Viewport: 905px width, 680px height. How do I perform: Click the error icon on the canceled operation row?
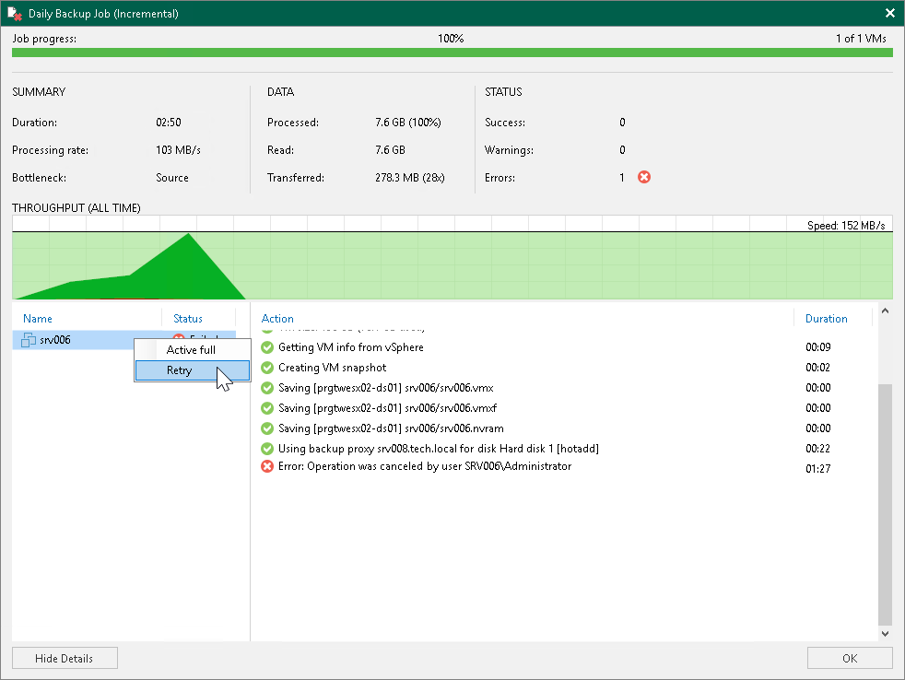267,468
